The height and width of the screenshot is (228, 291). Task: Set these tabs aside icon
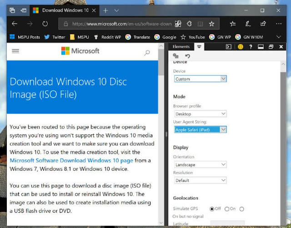coord(23,10)
